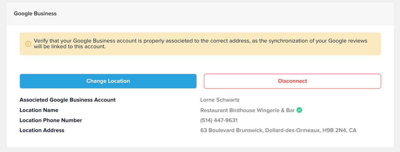Click the Location Phone Number label
This screenshot has height=152, width=400.
coord(51,120)
